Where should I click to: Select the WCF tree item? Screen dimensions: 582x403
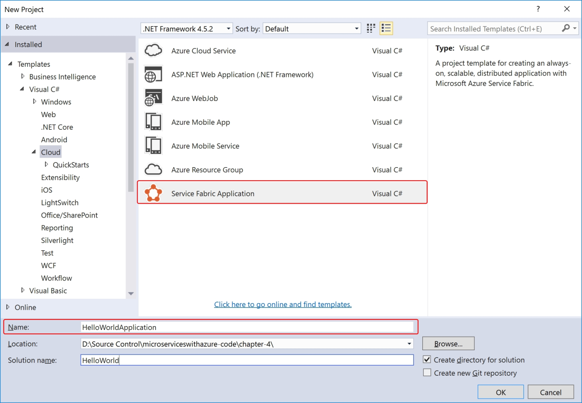pyautogui.click(x=49, y=265)
